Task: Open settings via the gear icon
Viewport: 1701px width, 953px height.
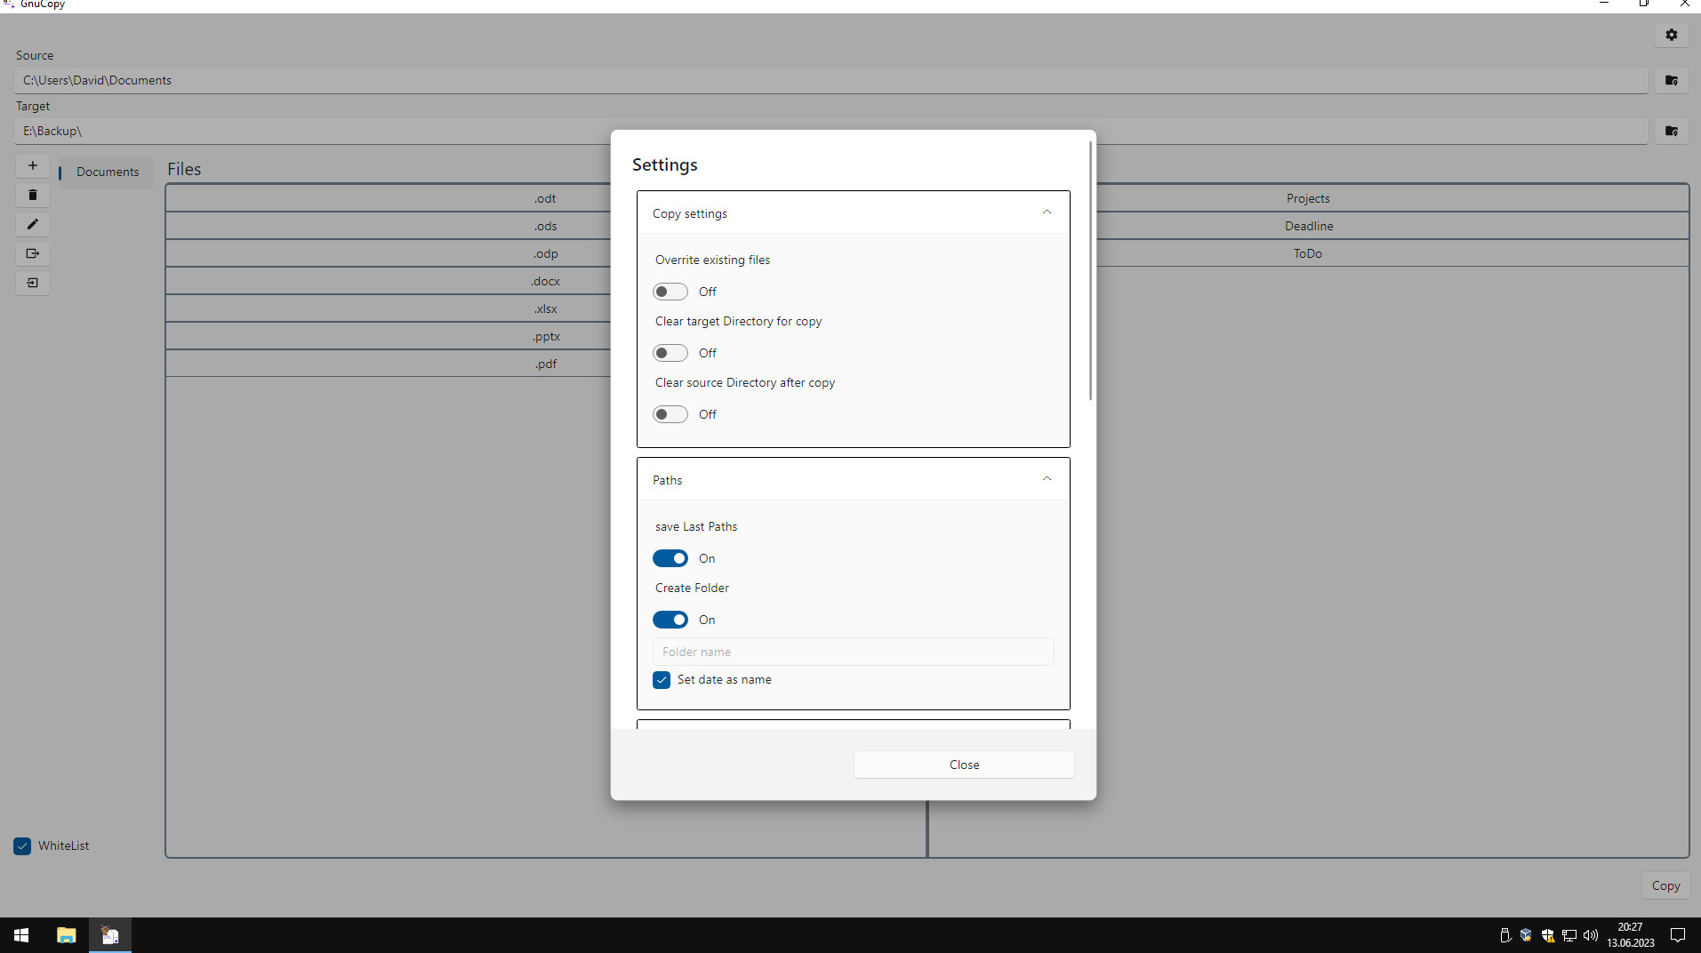Action: pos(1672,35)
